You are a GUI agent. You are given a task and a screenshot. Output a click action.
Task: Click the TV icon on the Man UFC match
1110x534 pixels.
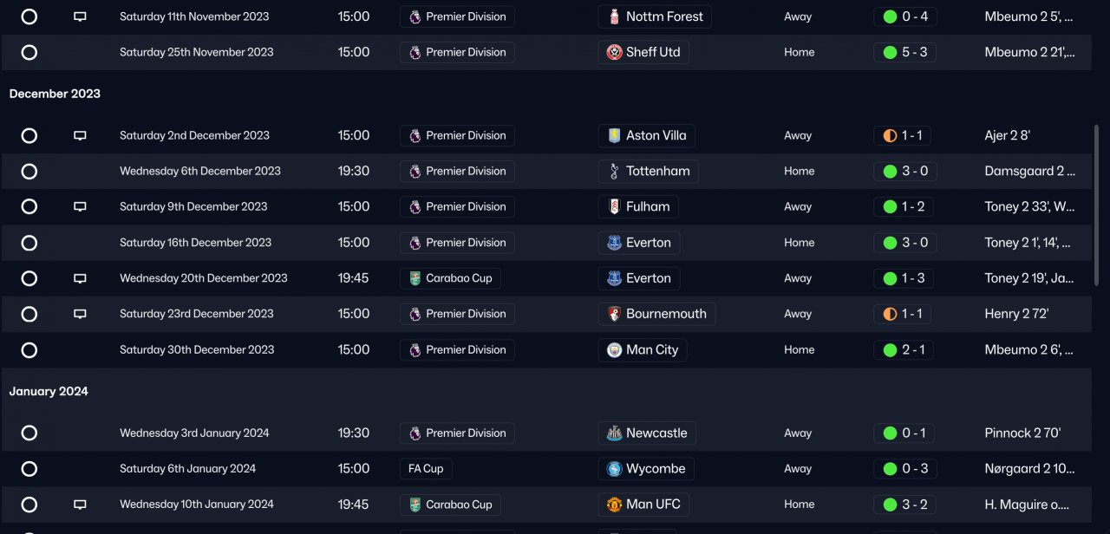[x=80, y=505]
